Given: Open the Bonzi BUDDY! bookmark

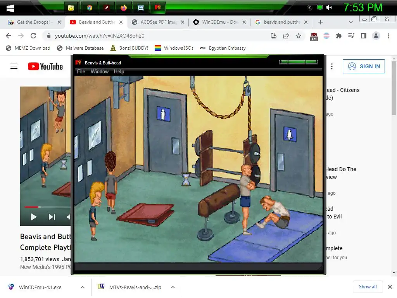Looking at the screenshot, I should 129,48.
